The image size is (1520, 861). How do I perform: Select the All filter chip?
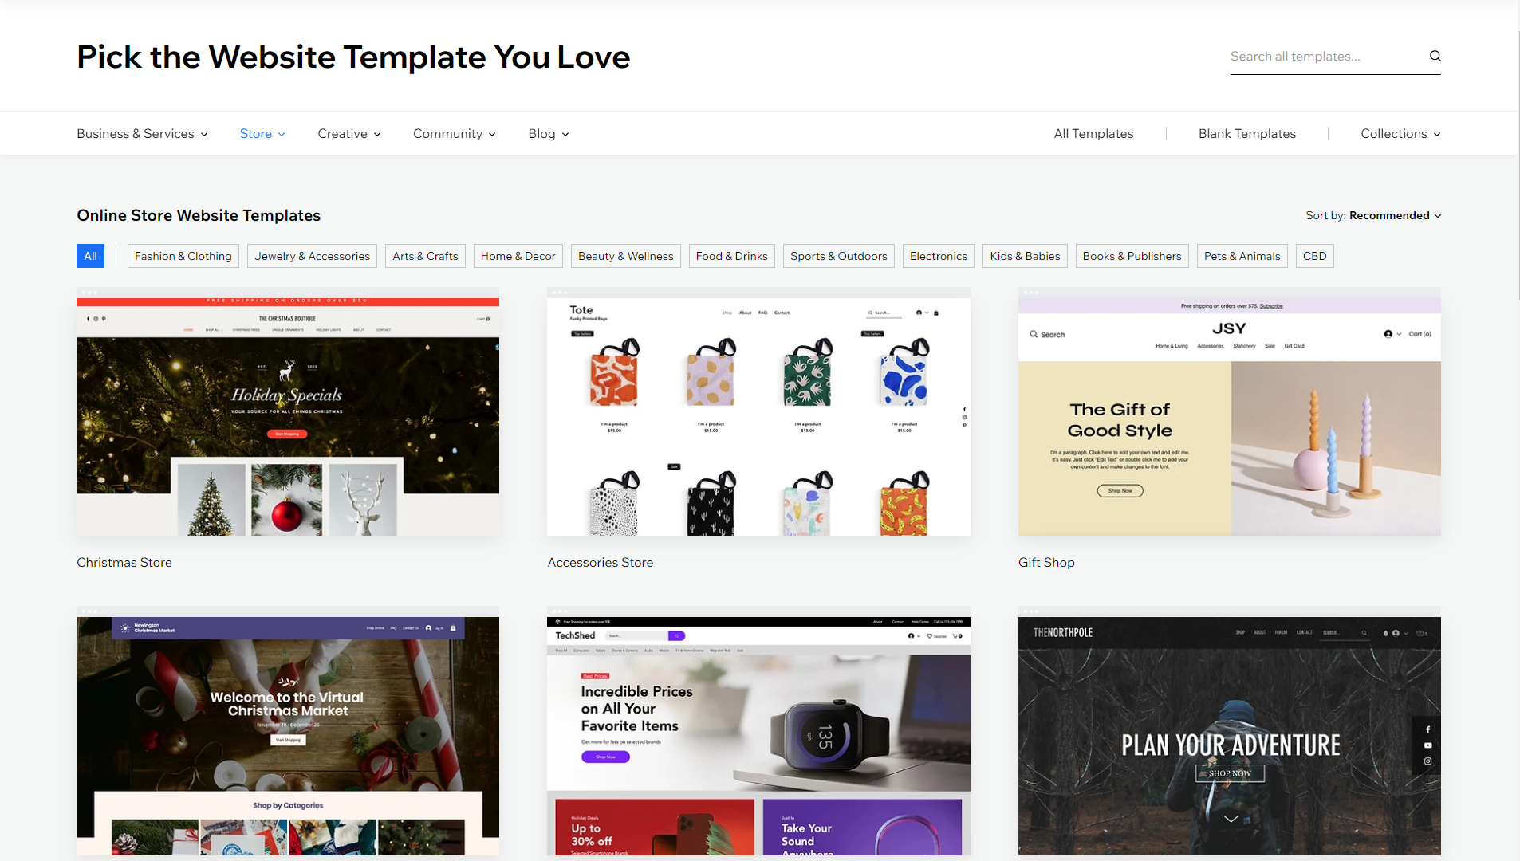click(x=90, y=256)
